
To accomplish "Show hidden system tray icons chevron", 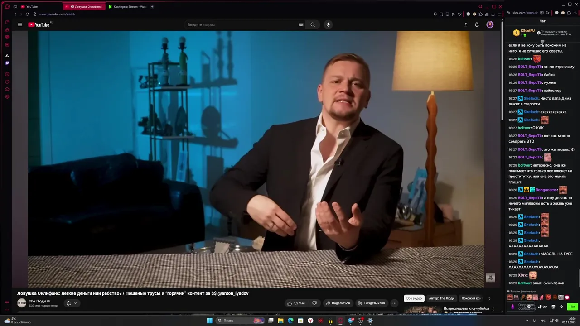I will pyautogui.click(x=526, y=321).
